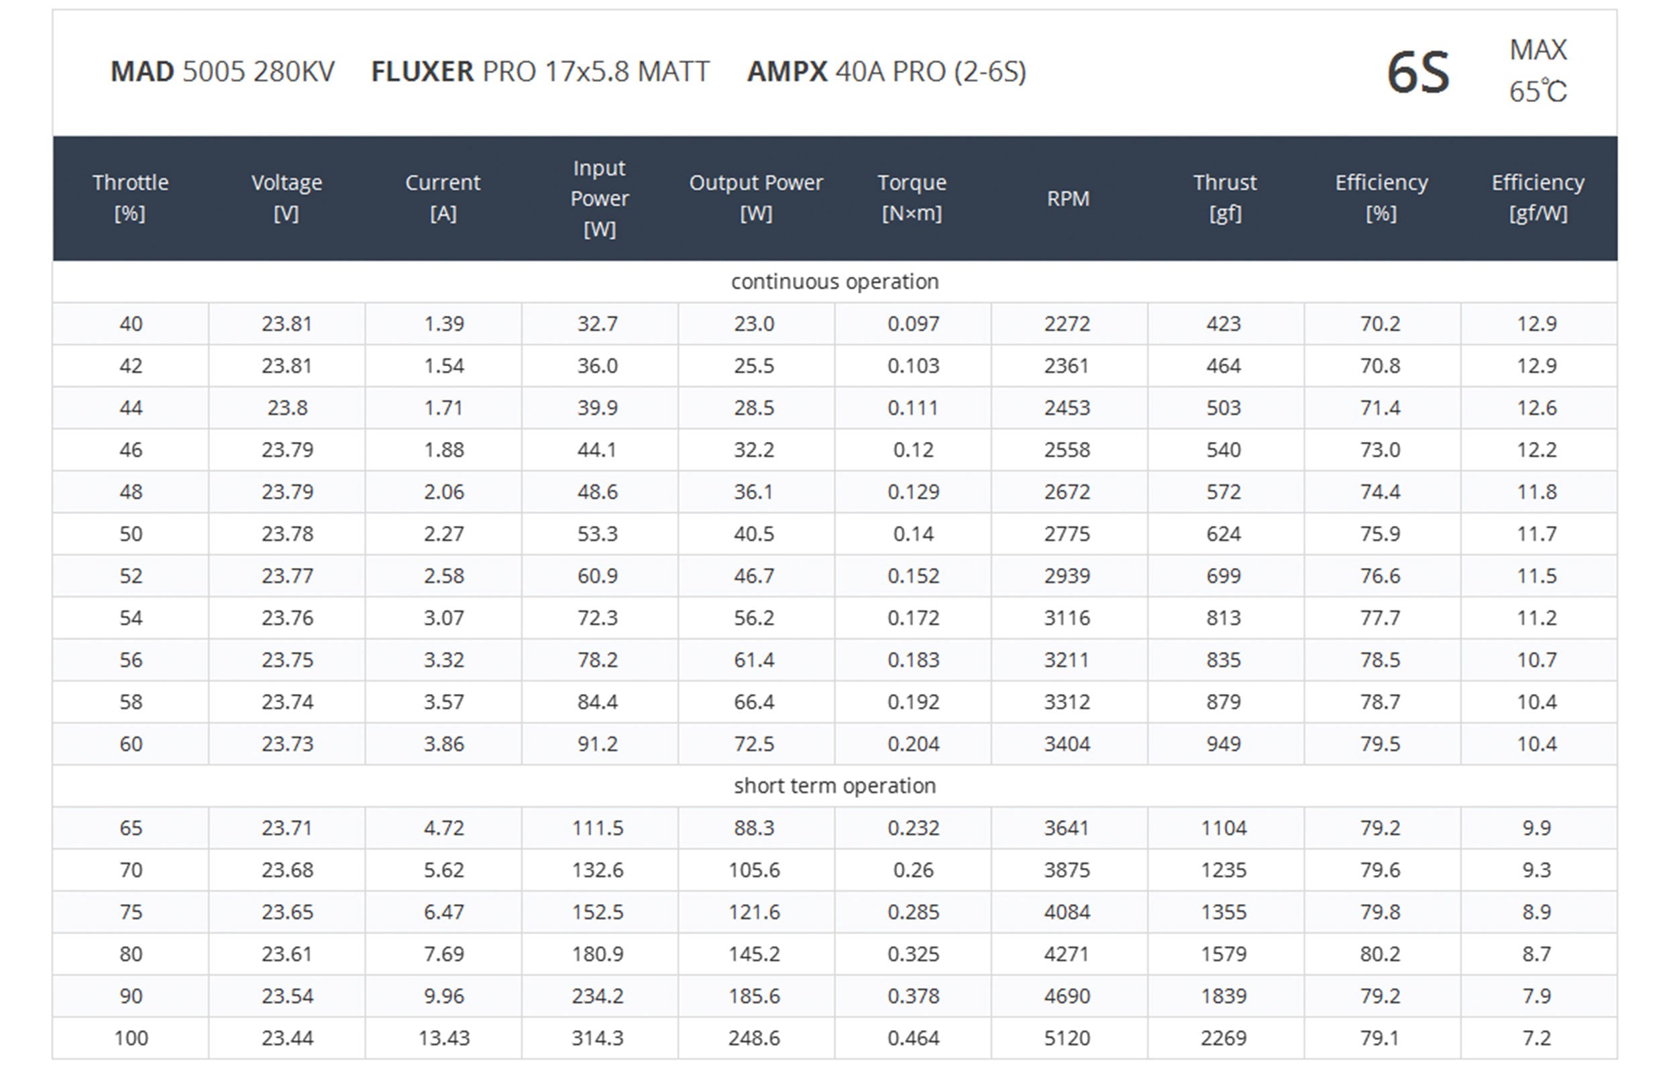Click the Torque [N×m] column header
Viewport: 1677px width, 1067px height.
tap(912, 198)
